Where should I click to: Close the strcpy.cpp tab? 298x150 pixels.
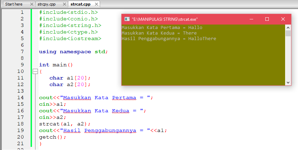coord(64,4)
